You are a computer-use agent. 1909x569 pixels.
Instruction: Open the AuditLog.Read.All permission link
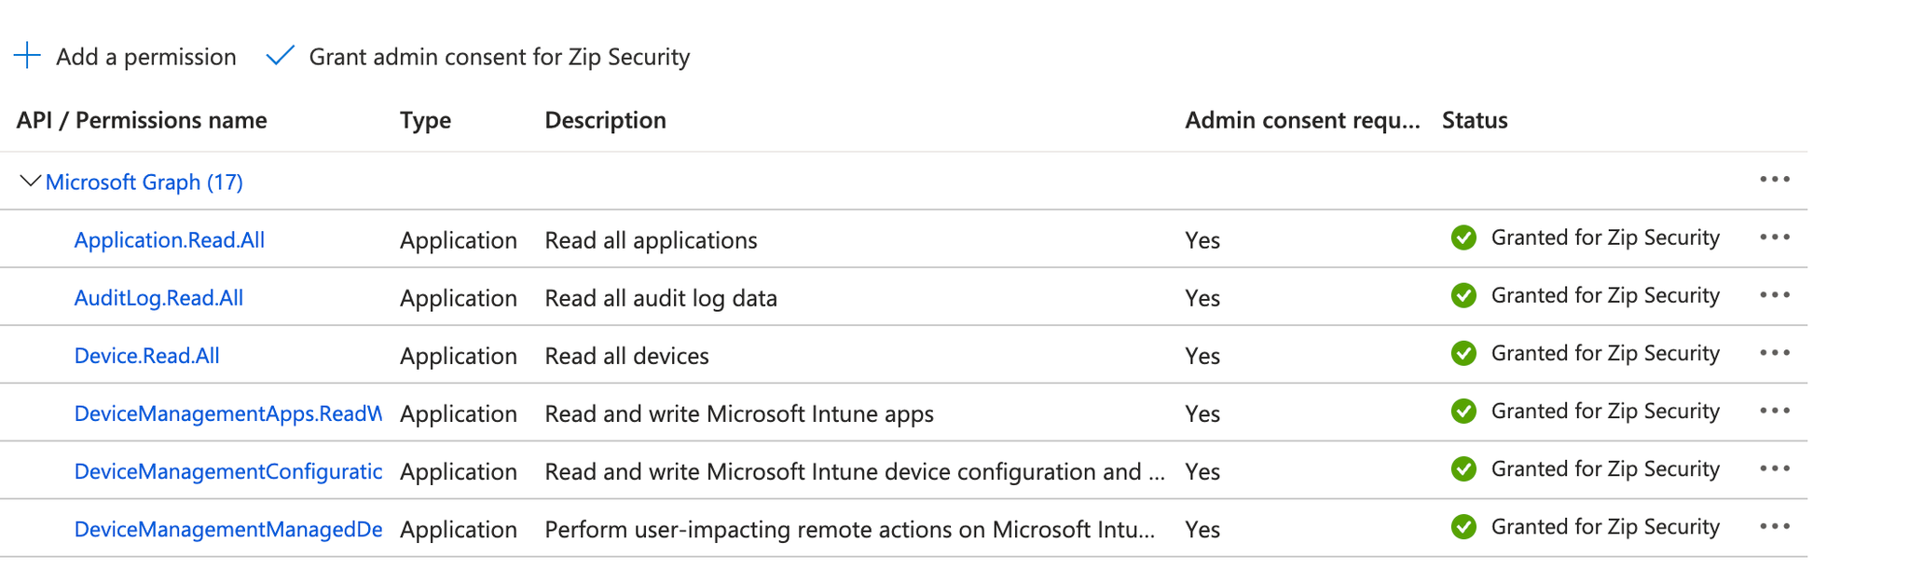pos(158,298)
